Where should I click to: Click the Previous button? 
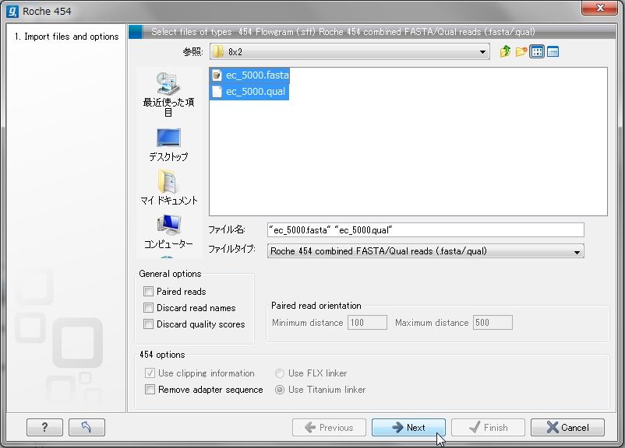click(x=329, y=427)
